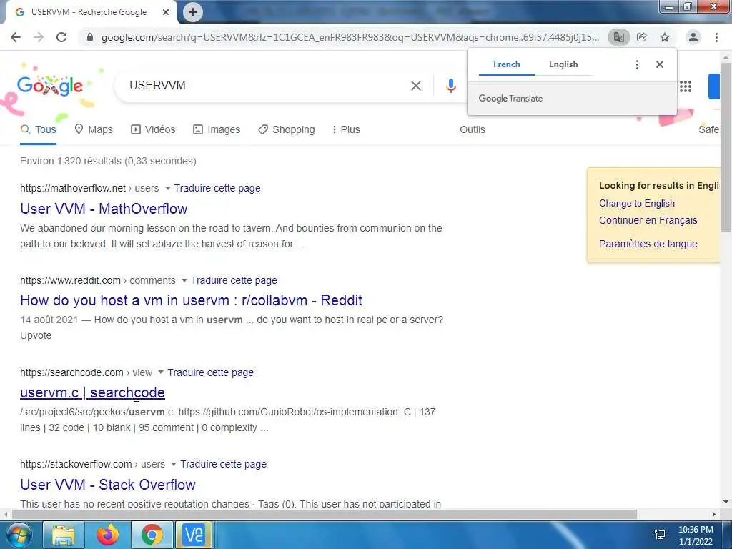Translate the reddit.com result page

tap(234, 280)
